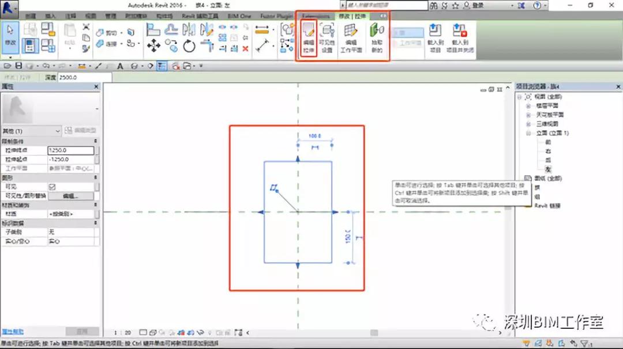Screen dimensions: 623x349
Task: Click the Text tool 'A' in quick access toolbar
Action: 120,66
